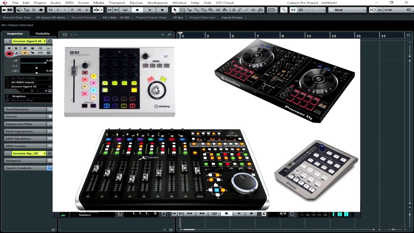Select the Brighton program field
The image size is (414, 233).
pyautogui.click(x=28, y=96)
